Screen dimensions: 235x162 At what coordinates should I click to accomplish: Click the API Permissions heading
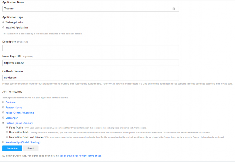(12, 92)
